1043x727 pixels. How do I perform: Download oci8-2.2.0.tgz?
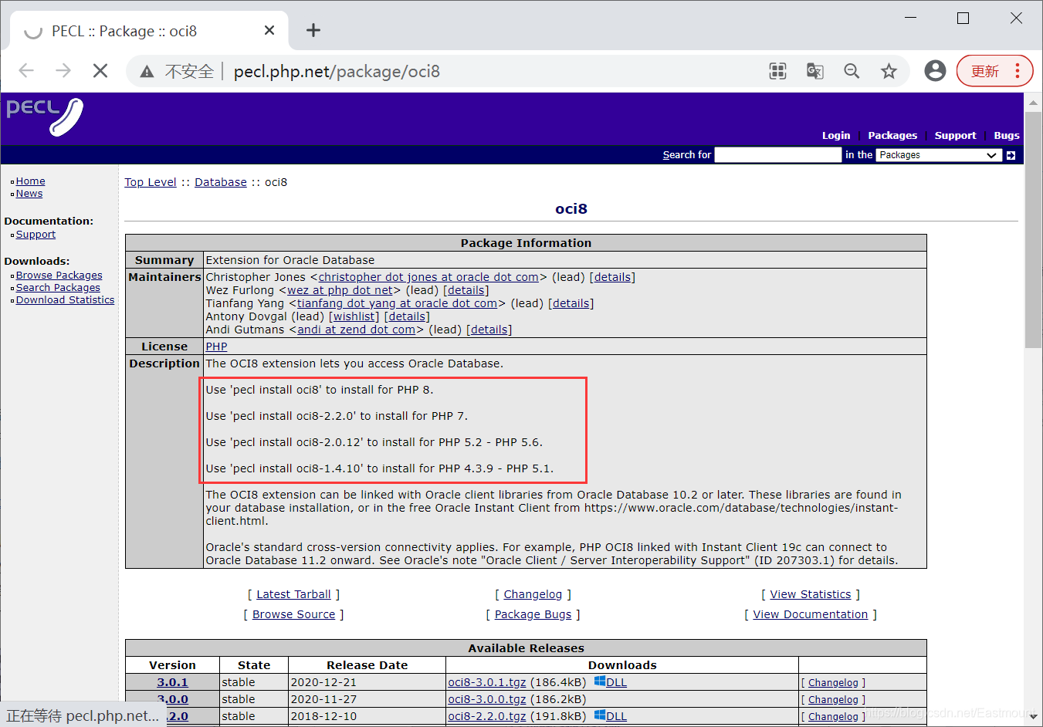[x=487, y=716]
